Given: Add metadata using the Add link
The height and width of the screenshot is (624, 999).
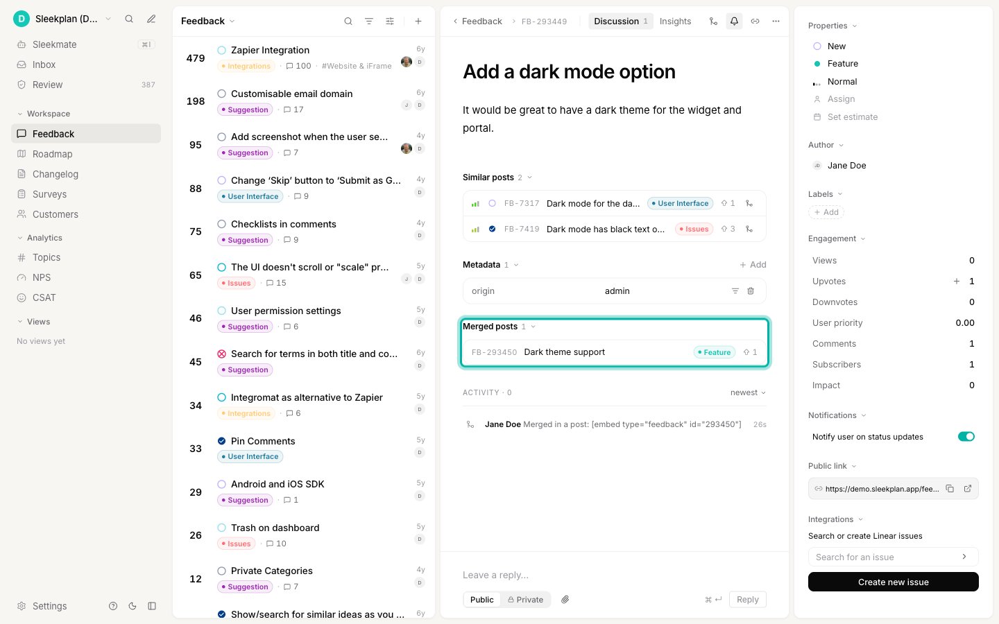Looking at the screenshot, I should click(x=753, y=265).
